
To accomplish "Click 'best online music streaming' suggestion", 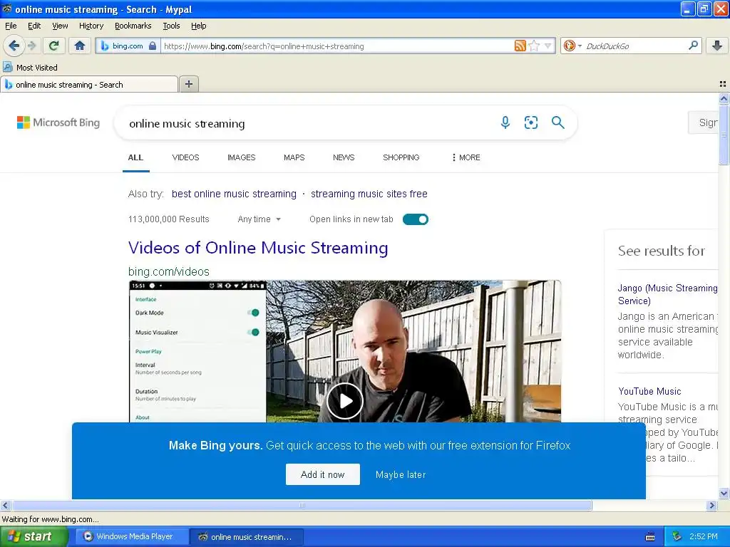I will point(234,194).
